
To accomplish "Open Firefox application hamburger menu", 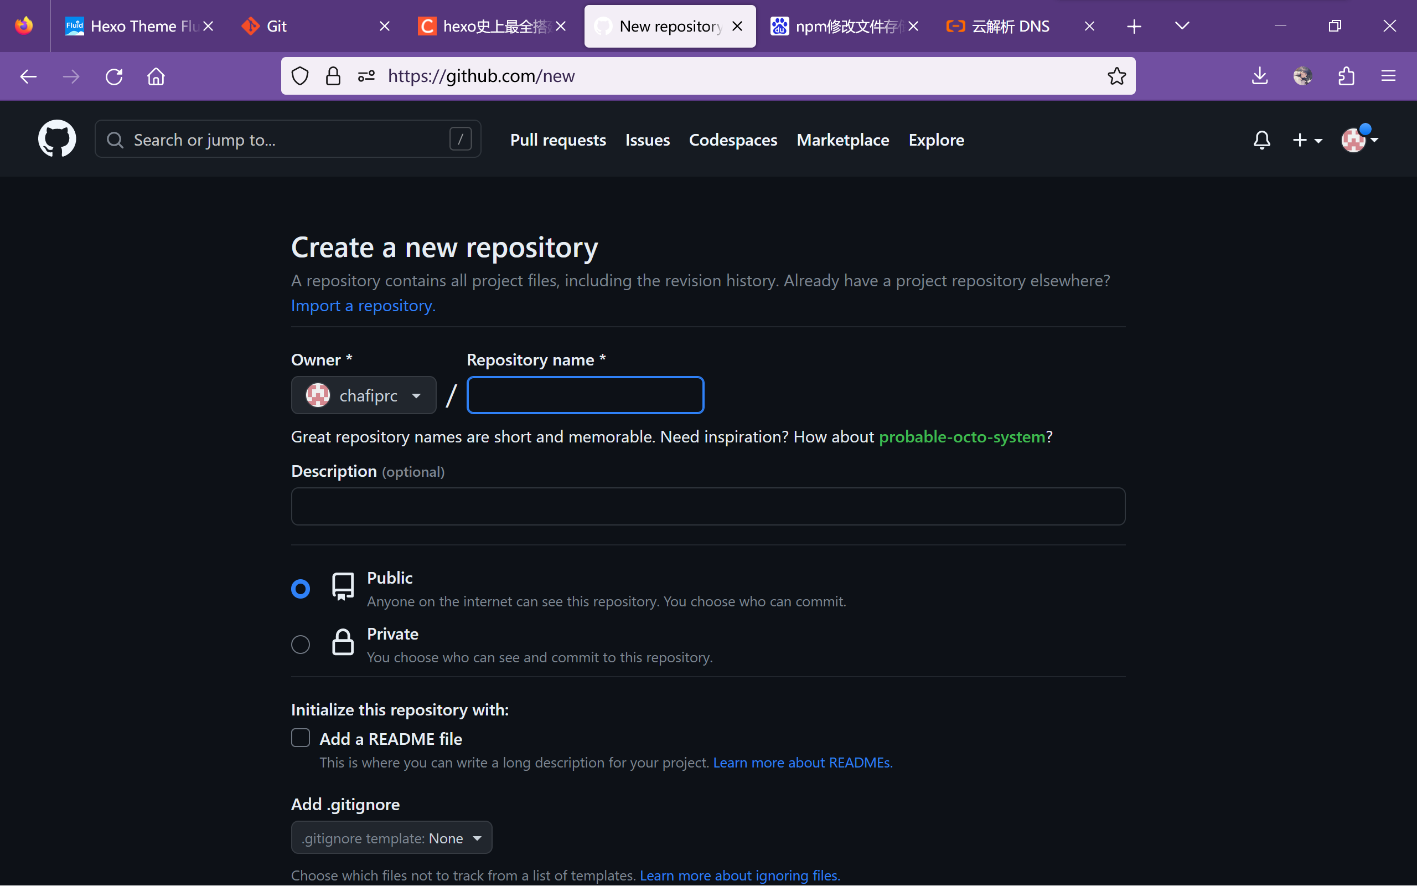I will click(1388, 76).
